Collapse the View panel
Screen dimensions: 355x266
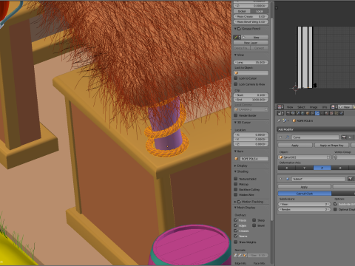(235, 55)
